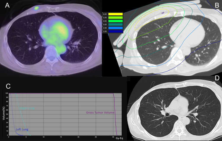Click the 6.00 dose level text in legend
The height and width of the screenshot is (141, 222).
[105, 14]
